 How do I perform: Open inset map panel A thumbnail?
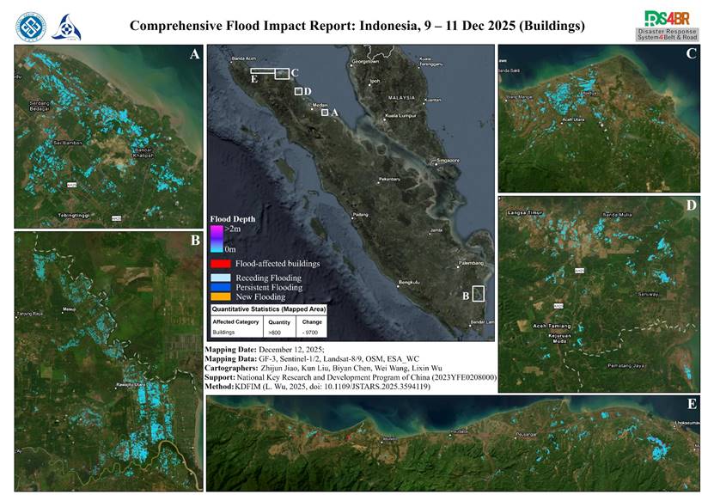(108, 137)
